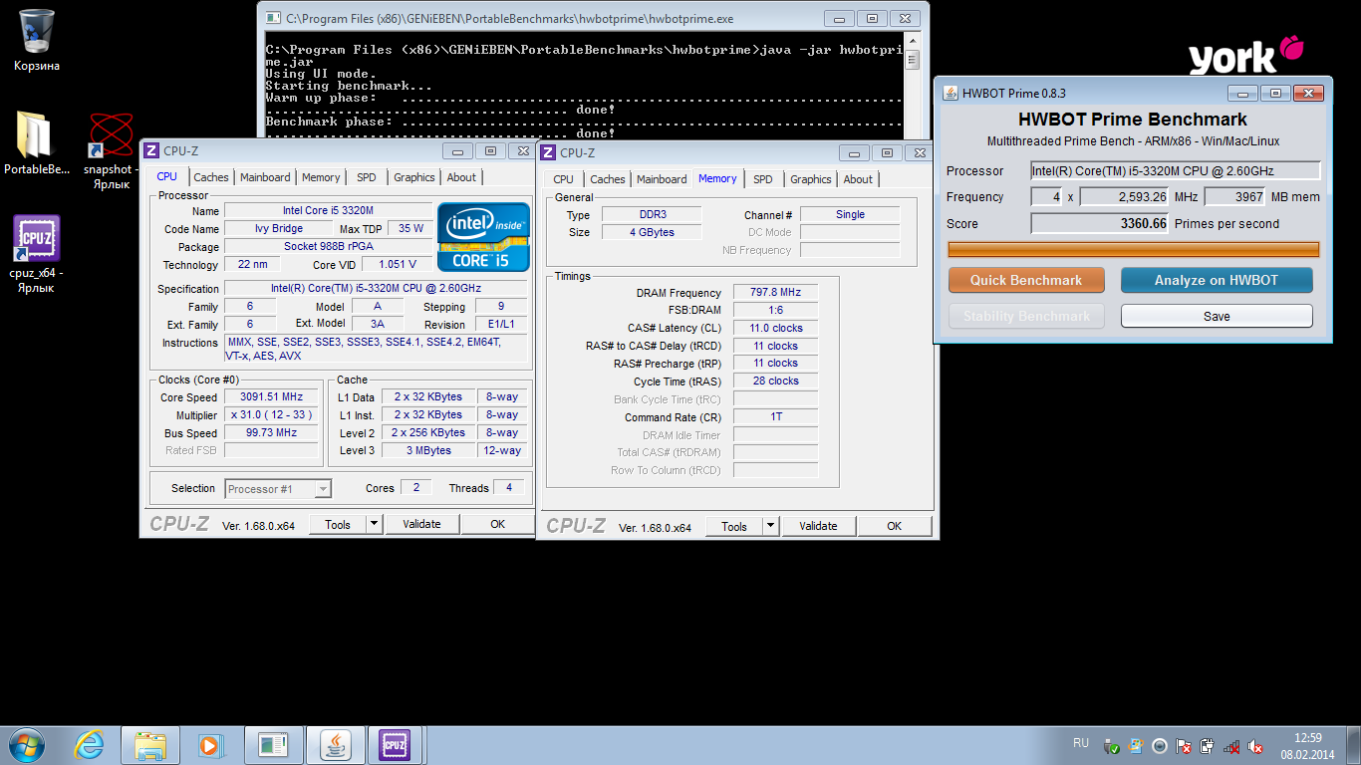The height and width of the screenshot is (765, 1361).
Task: Click the HWBOT Prime window Java icon
Action: point(951,93)
